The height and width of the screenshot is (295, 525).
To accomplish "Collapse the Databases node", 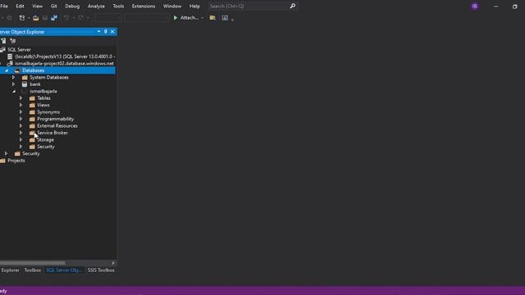I will [7, 70].
